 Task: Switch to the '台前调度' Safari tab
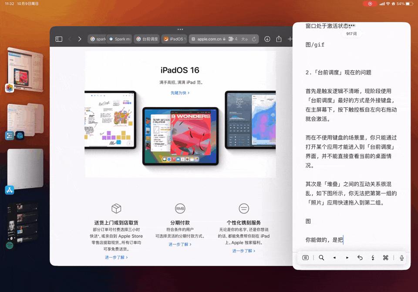[147, 39]
